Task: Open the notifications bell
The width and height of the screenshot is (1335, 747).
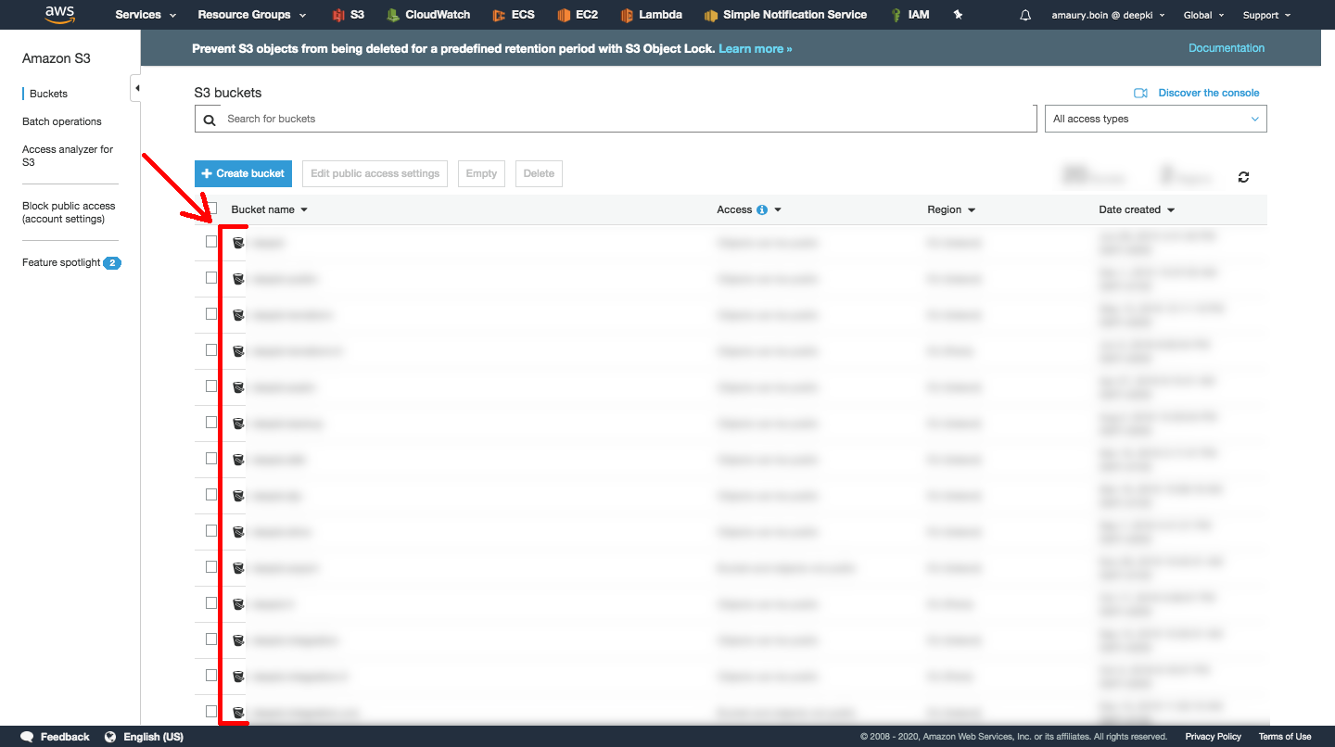Action: click(x=1025, y=15)
